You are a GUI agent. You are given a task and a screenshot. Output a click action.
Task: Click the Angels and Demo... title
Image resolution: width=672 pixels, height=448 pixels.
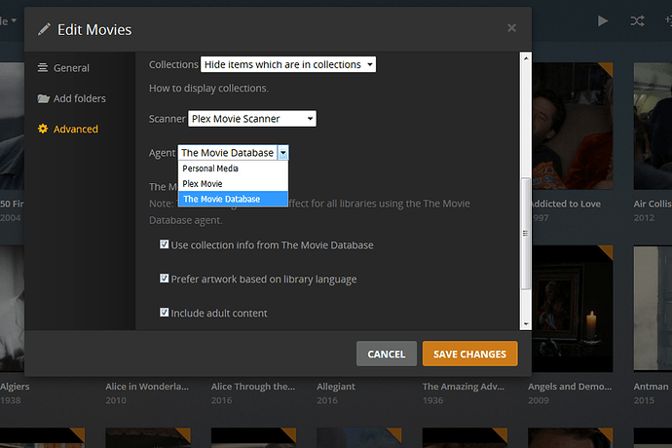coord(570,387)
